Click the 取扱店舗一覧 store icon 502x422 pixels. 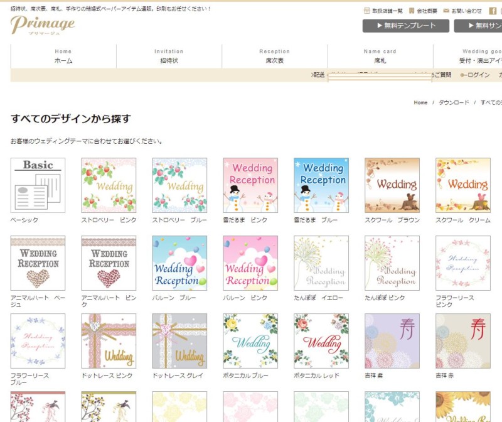tap(366, 11)
